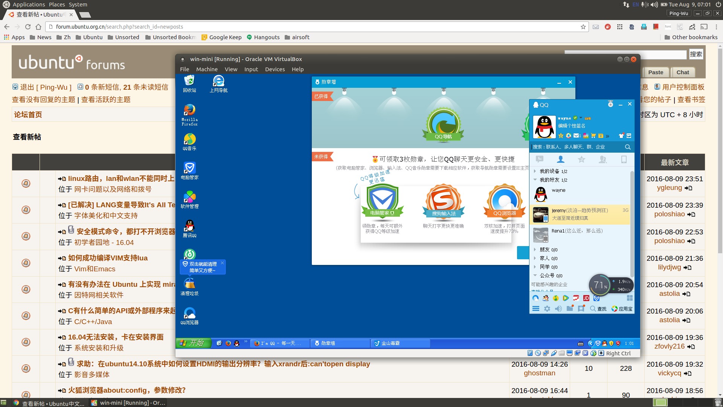The width and height of the screenshot is (723, 407).
Task: Open QQ settings gear icon
Action: pyautogui.click(x=547, y=309)
